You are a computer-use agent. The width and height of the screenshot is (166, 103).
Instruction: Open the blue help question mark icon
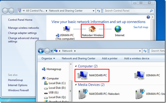[x=148, y=17]
